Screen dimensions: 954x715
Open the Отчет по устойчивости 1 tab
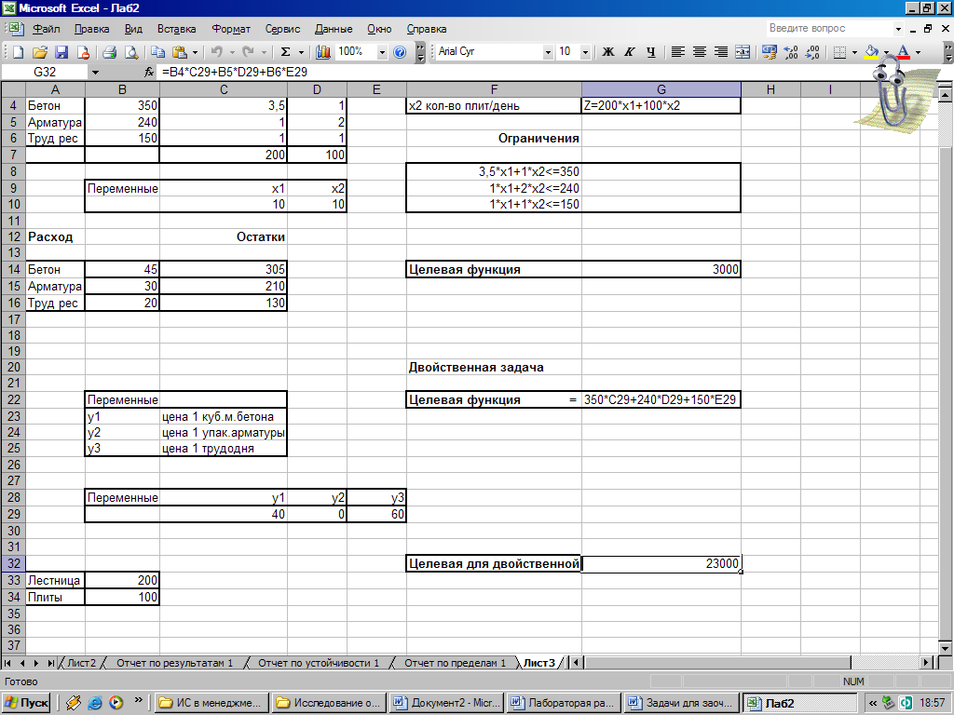point(319,663)
